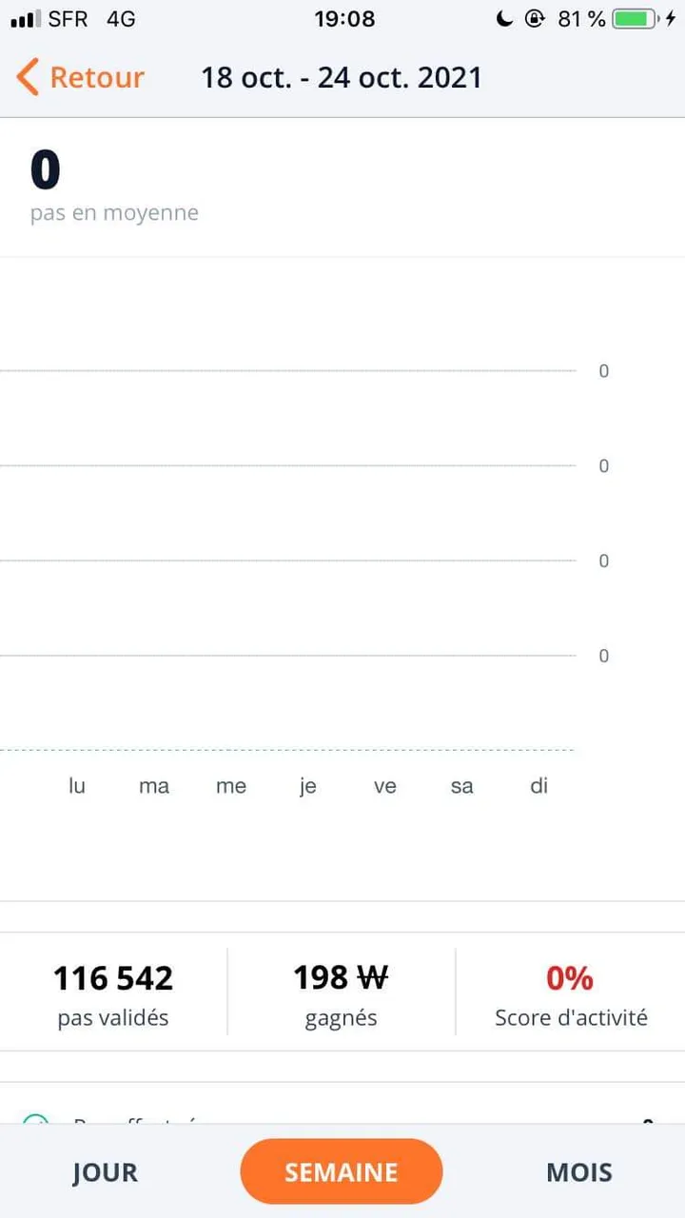This screenshot has width=685, height=1218.
Task: Tap the rotation lock status icon
Action: click(534, 18)
